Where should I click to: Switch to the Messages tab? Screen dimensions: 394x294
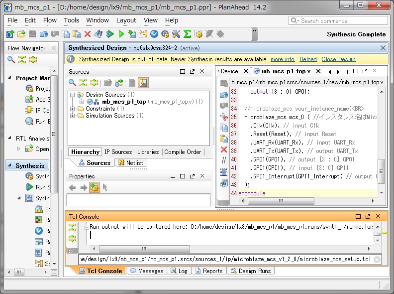click(147, 271)
